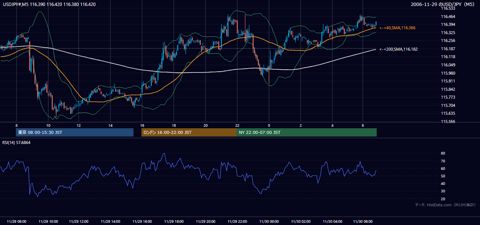Click the price axis value 116.533
Viewport: 480px width, 225px height.
point(448,8)
